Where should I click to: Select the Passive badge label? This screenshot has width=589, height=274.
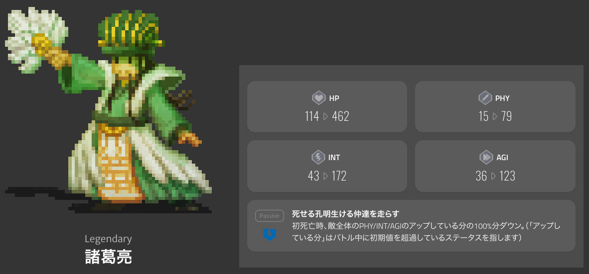(x=269, y=216)
